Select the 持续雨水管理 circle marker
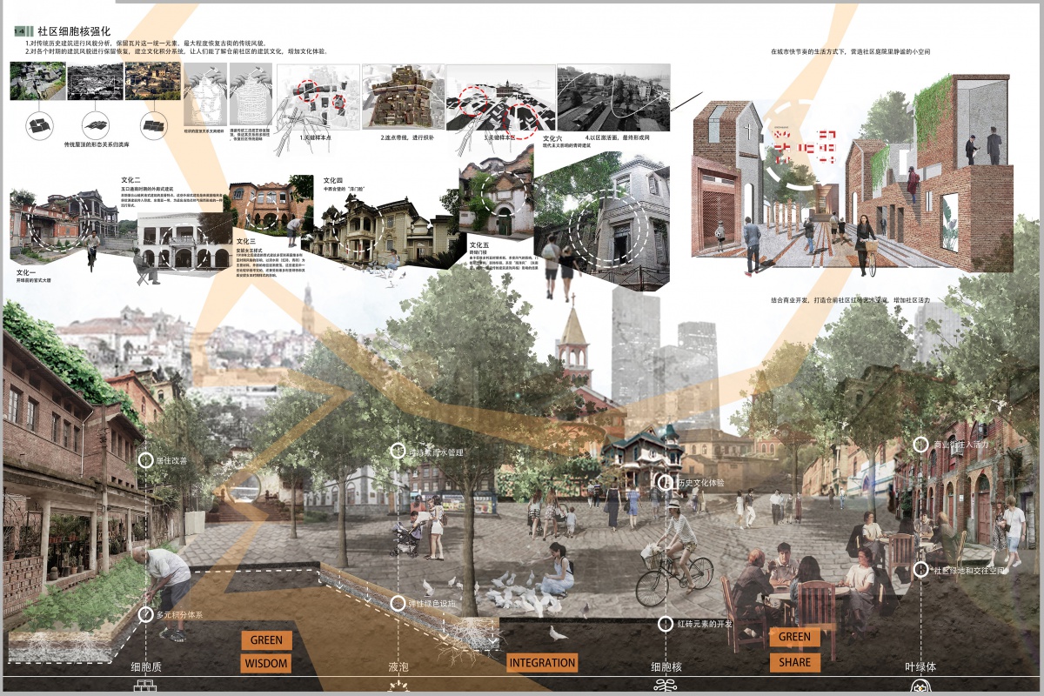 click(398, 452)
